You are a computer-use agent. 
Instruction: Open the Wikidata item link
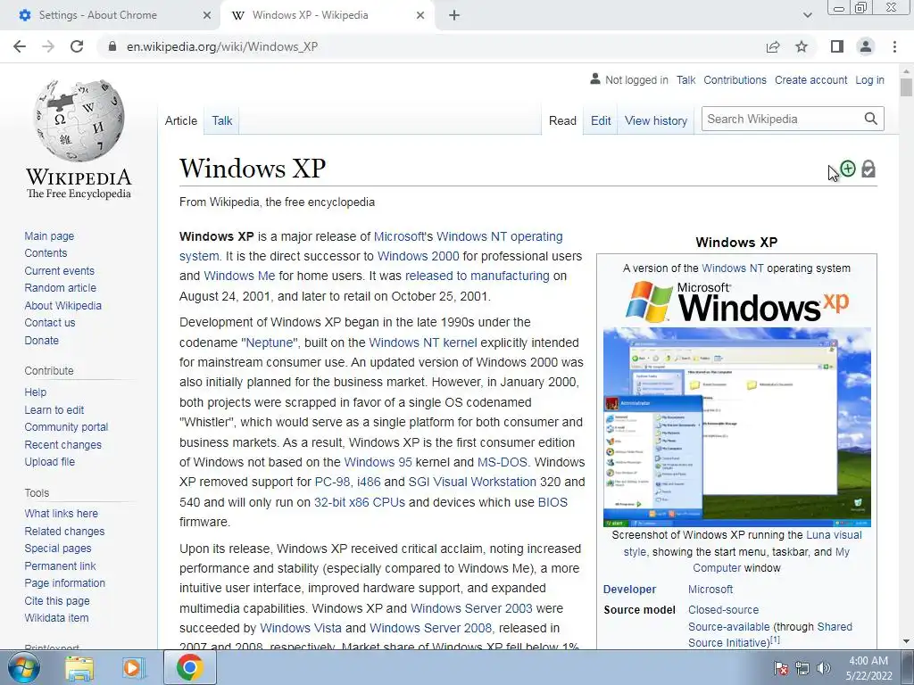[x=56, y=617]
